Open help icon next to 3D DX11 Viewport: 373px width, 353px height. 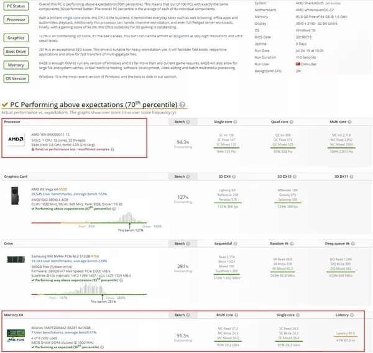point(351,176)
